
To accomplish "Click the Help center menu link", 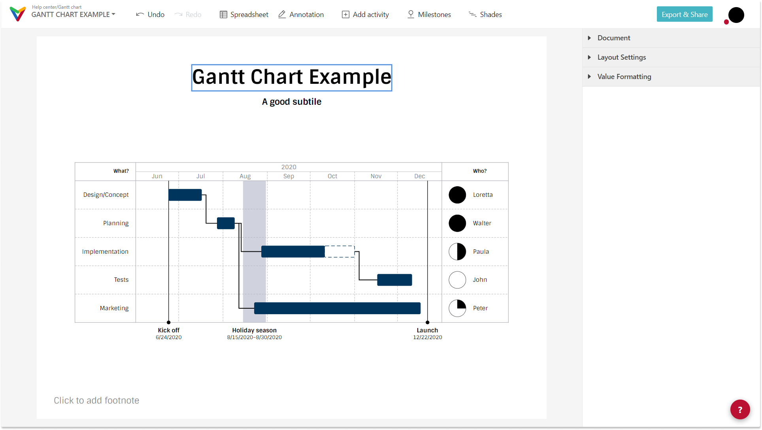I will [x=45, y=6].
